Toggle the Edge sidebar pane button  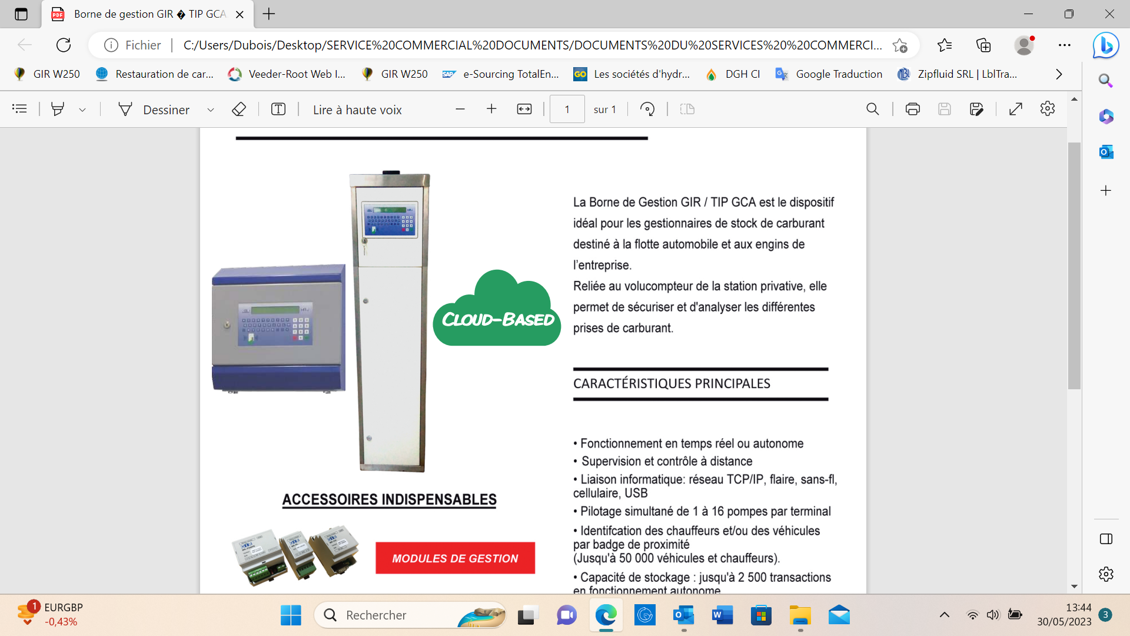[x=1106, y=539]
